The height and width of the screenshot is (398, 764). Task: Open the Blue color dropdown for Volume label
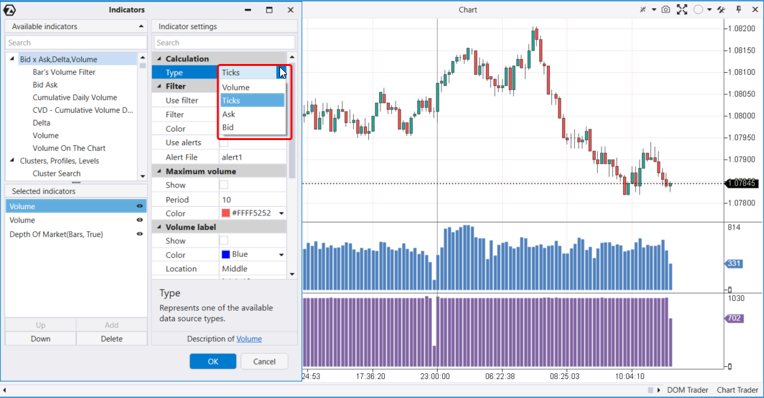281,255
